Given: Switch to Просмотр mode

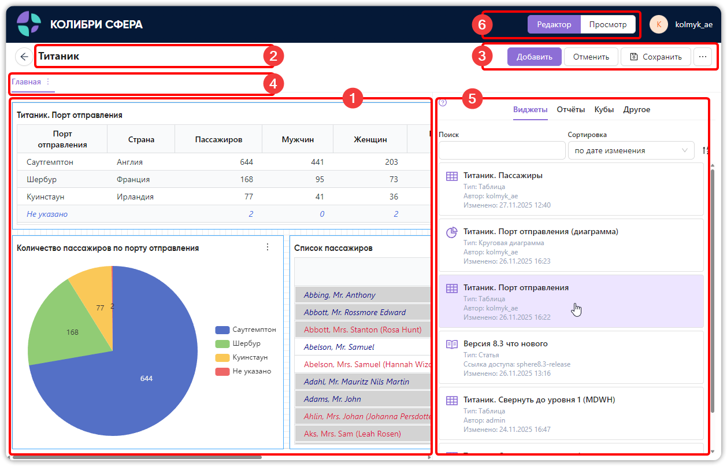Looking at the screenshot, I should coord(608,24).
